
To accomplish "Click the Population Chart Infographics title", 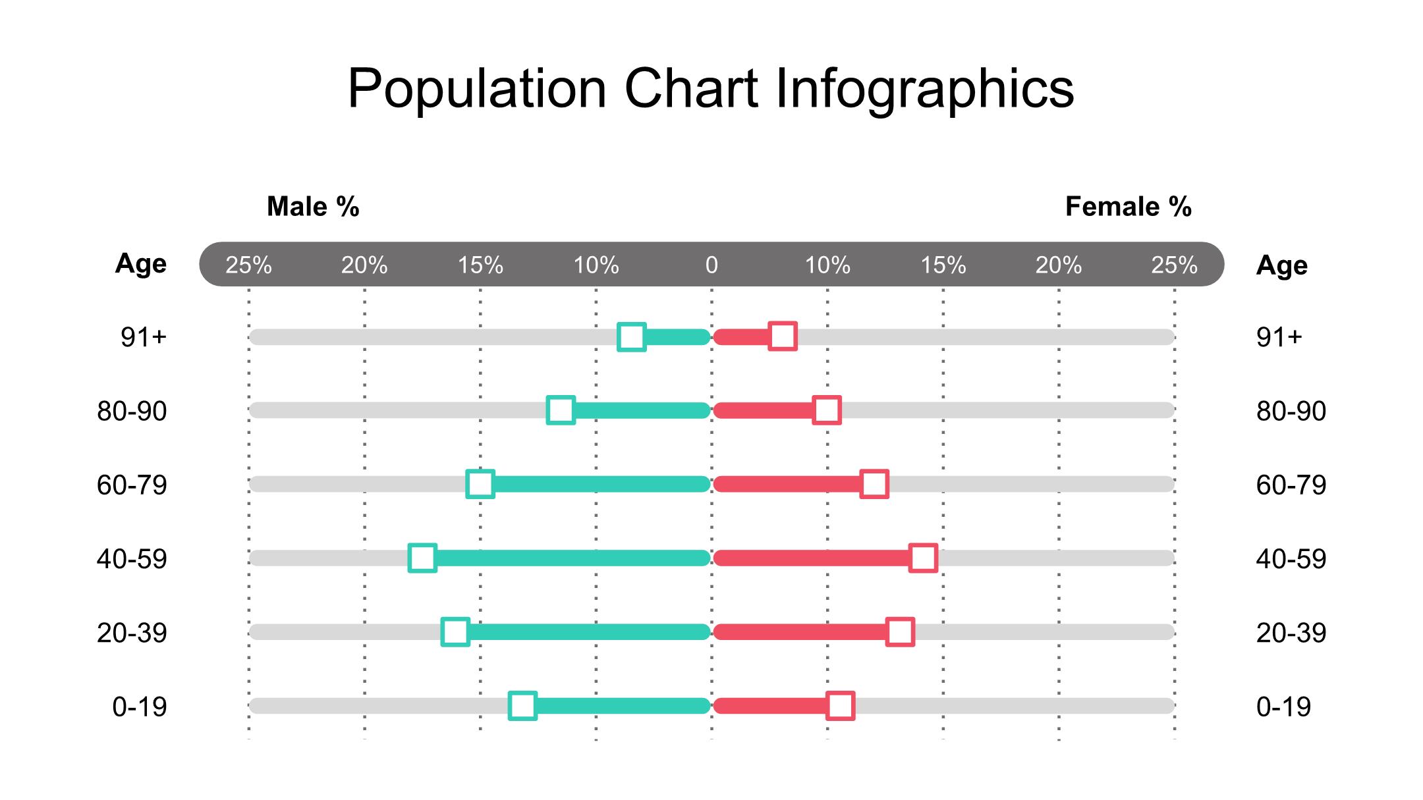I will (x=711, y=88).
